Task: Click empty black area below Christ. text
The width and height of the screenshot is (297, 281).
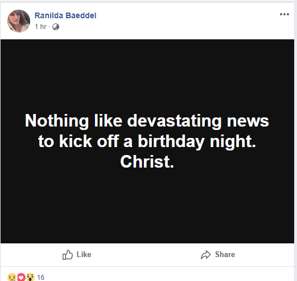Action: [147, 206]
